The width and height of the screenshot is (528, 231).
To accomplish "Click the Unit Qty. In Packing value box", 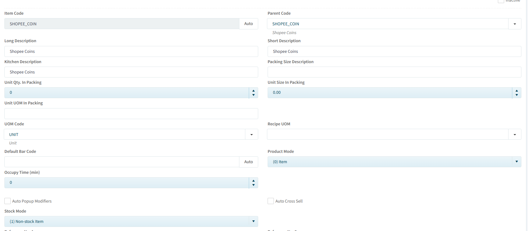I will (x=127, y=93).
